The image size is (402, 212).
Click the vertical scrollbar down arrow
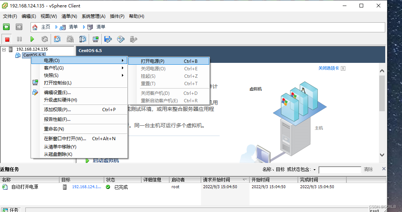tap(382, 155)
